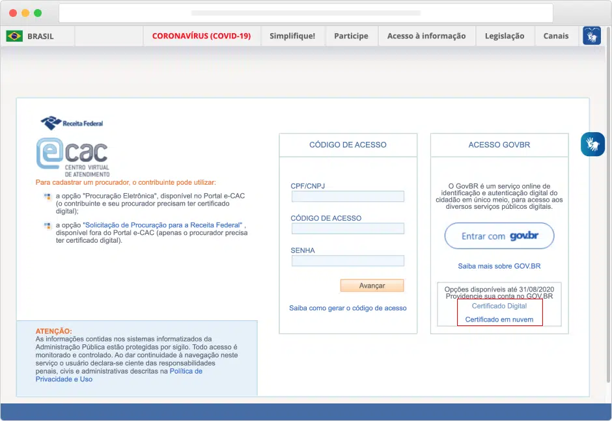Click the Avançar button
612x421 pixels.
[x=372, y=286]
